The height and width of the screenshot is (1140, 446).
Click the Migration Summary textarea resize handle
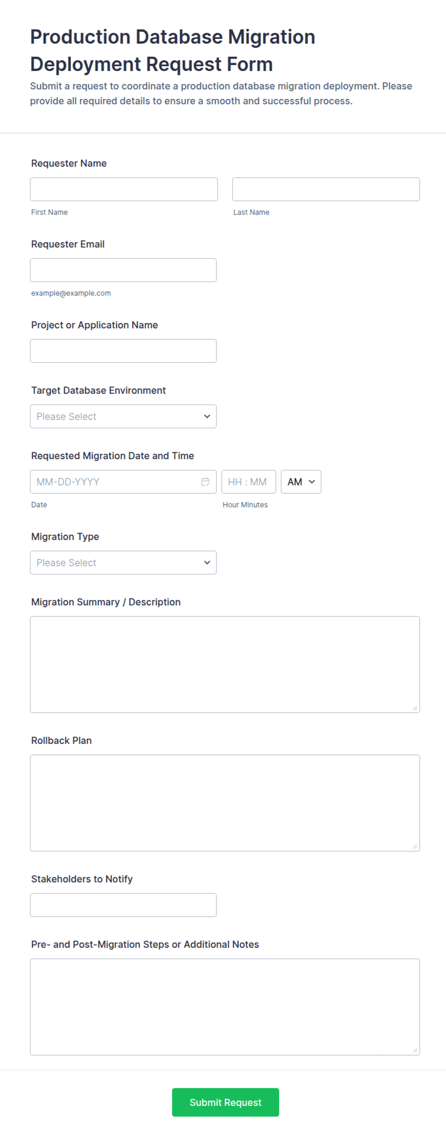(415, 708)
